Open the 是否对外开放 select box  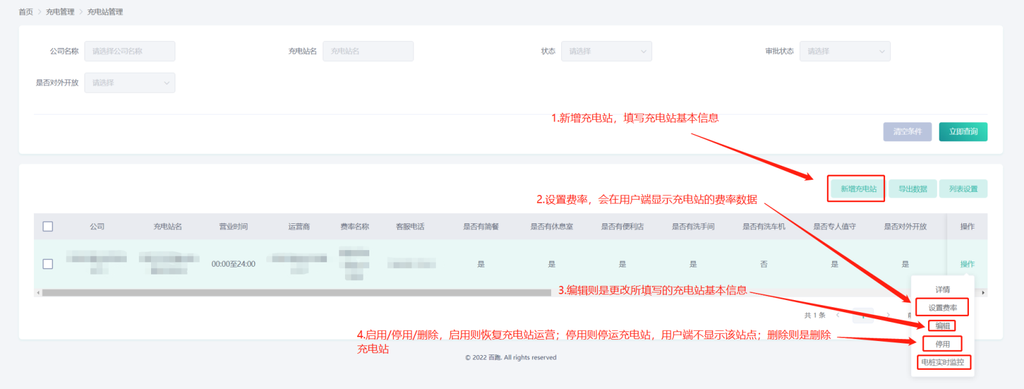[x=129, y=83]
